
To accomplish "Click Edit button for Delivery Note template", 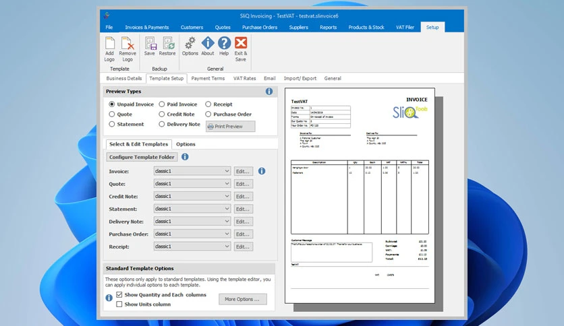I will (243, 222).
